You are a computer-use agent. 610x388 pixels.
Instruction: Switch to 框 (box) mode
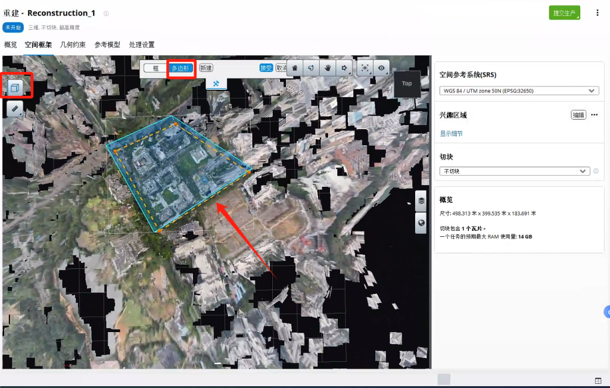(x=155, y=68)
